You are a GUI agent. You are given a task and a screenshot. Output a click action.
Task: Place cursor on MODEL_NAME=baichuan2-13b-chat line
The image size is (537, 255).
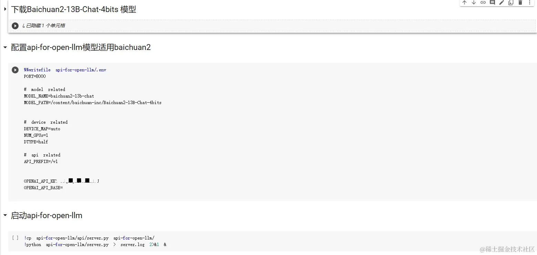point(59,96)
